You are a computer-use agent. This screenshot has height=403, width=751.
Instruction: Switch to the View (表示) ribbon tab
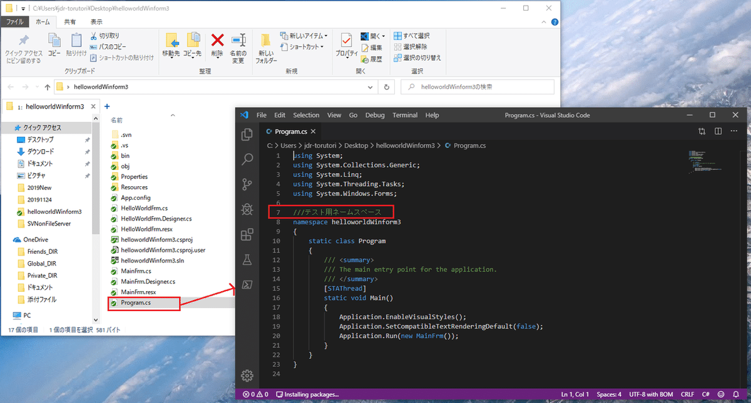98,21
